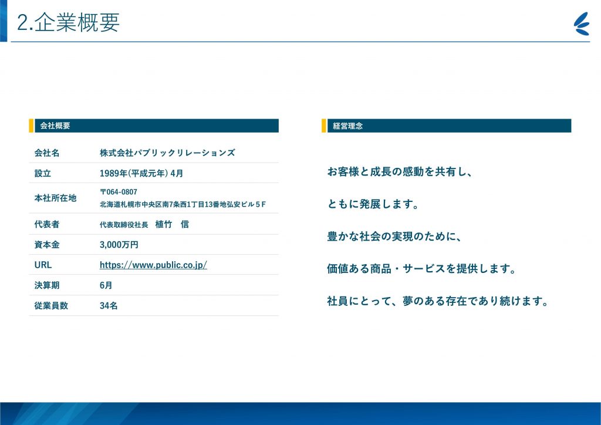Select the line 価値ある商品・サービスを提供します。

point(421,269)
